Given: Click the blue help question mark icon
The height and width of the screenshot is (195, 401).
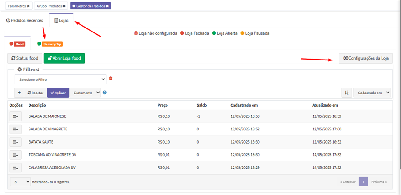Looking at the screenshot, I should [105, 93].
